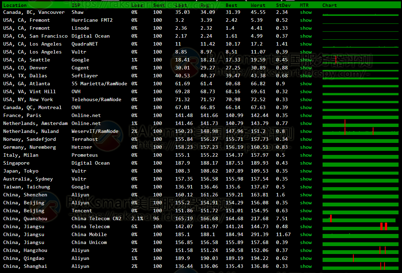Click the StDev column header
Image resolution: width=402 pixels, height=273 pixels.
tap(283, 6)
